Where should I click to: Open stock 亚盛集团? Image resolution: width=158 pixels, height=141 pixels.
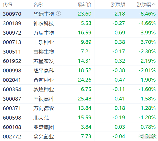pos(44,127)
